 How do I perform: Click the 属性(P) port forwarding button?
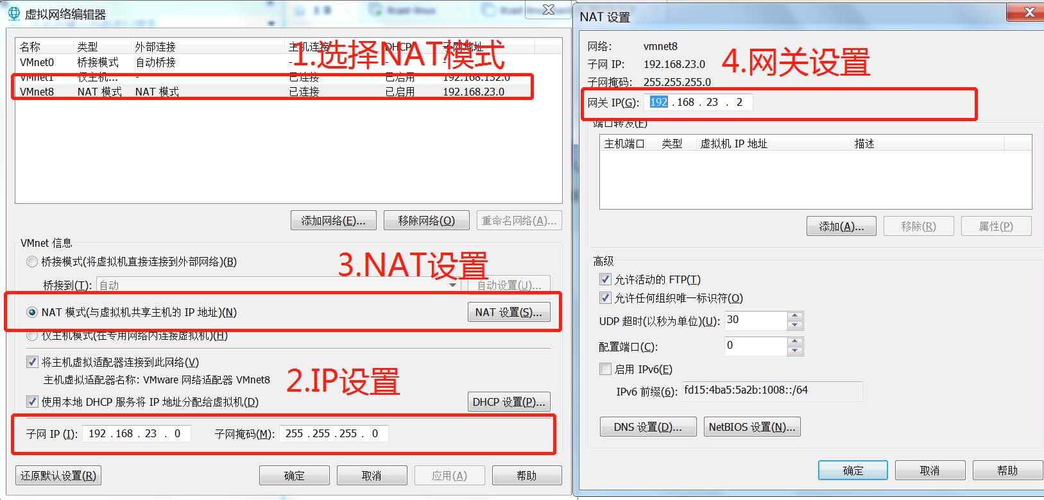[x=996, y=226]
